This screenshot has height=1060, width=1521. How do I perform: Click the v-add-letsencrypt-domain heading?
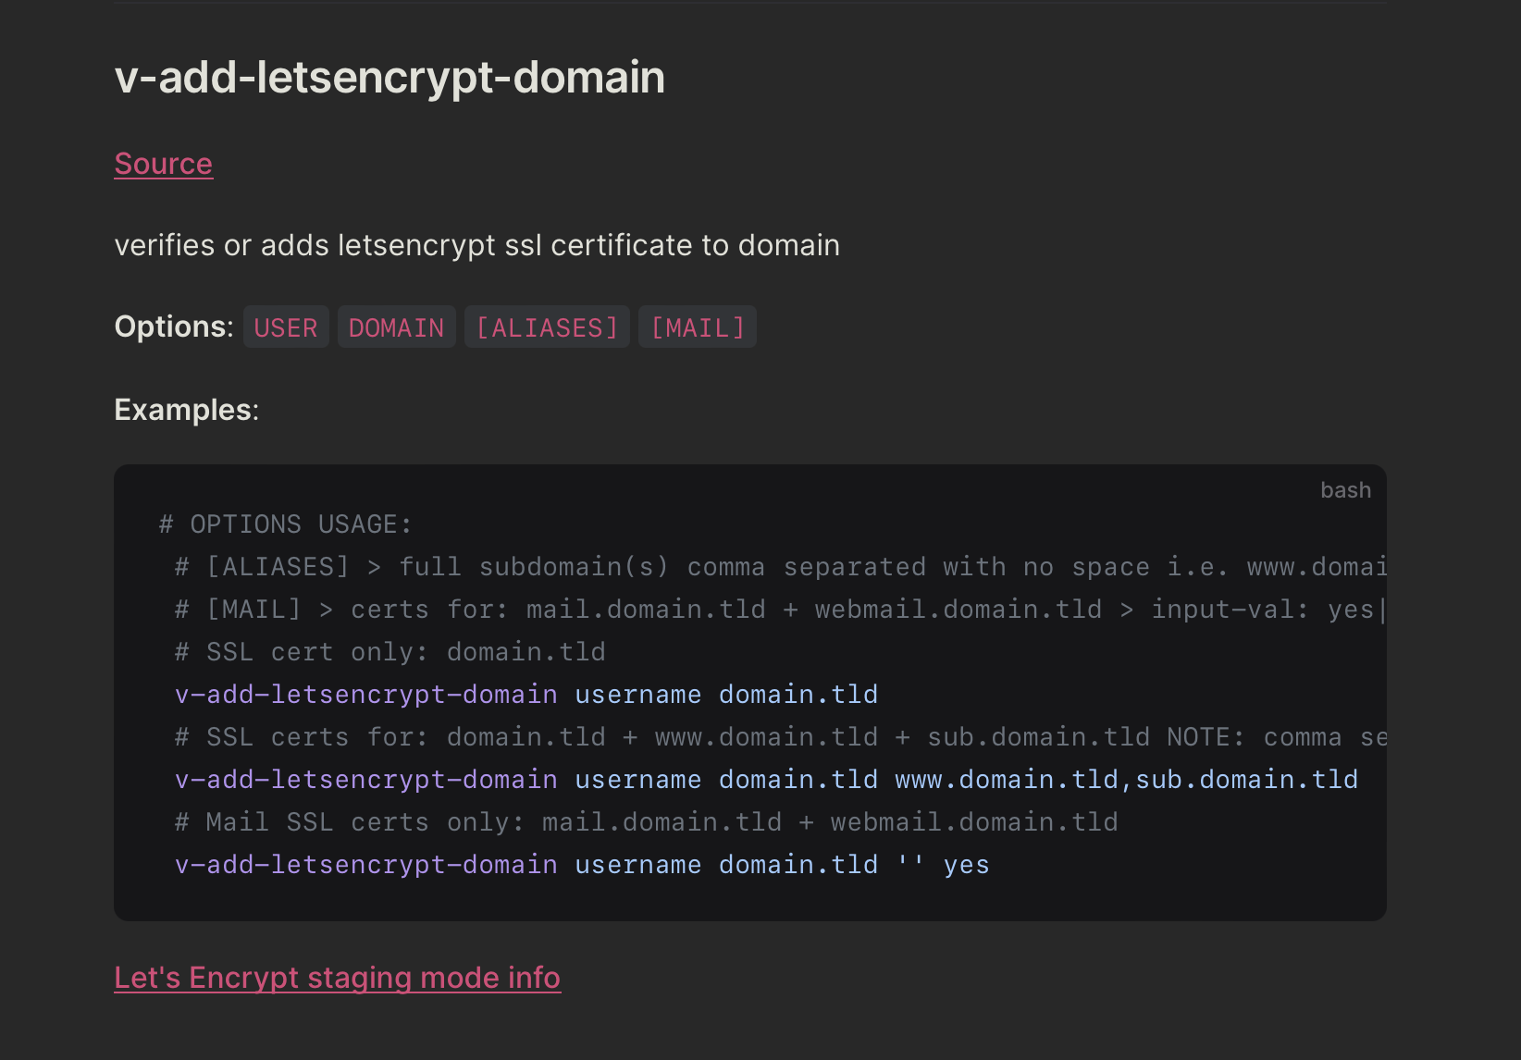coord(390,77)
